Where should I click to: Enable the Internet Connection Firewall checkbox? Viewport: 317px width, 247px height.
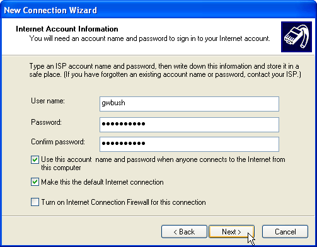pyautogui.click(x=35, y=202)
